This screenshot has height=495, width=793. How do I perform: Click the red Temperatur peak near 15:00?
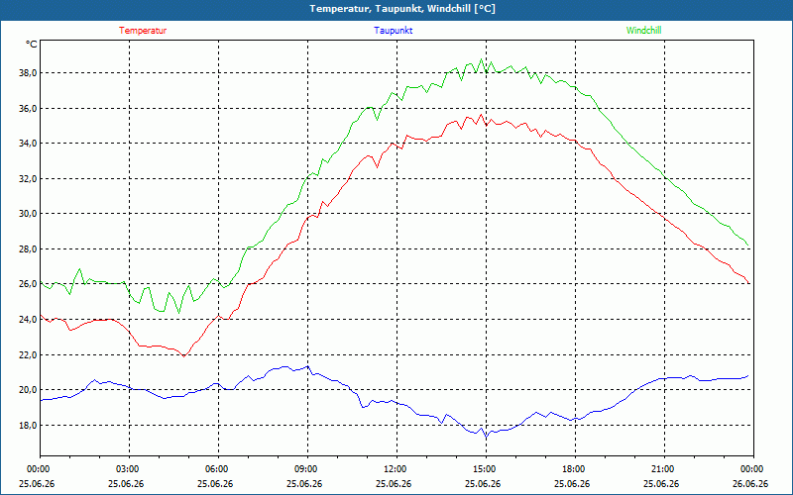[x=481, y=115]
